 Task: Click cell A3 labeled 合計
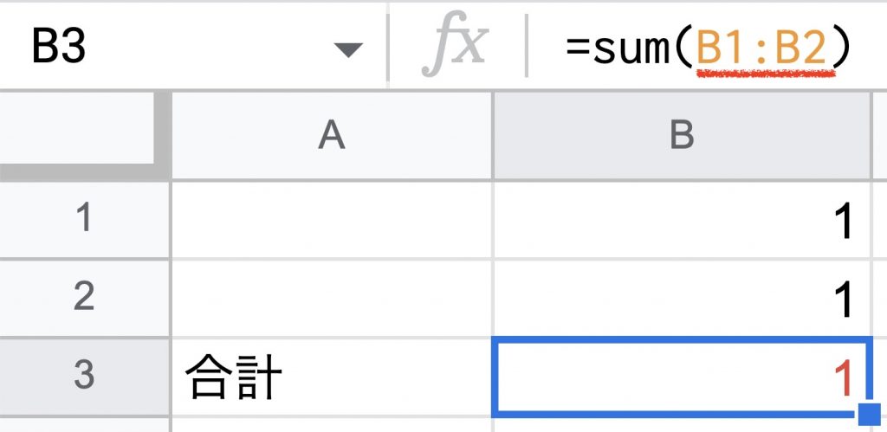332,376
